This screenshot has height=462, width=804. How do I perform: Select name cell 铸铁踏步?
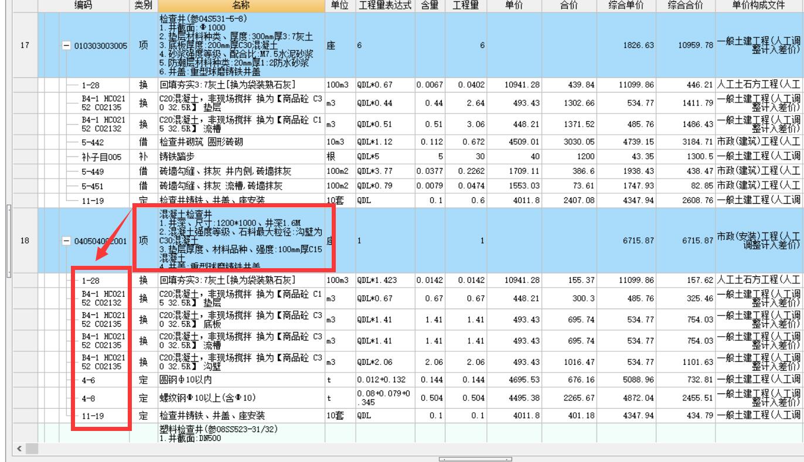[240, 156]
